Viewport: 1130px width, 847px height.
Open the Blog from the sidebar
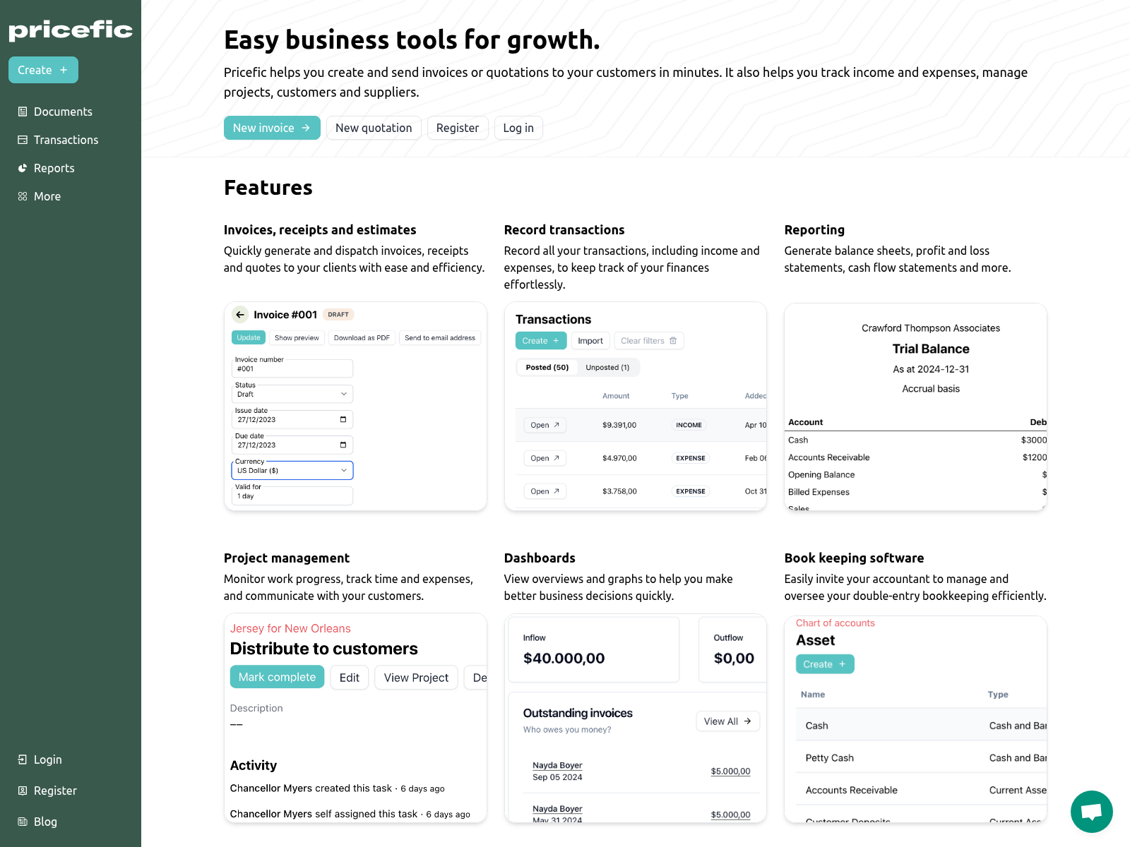[x=45, y=822]
